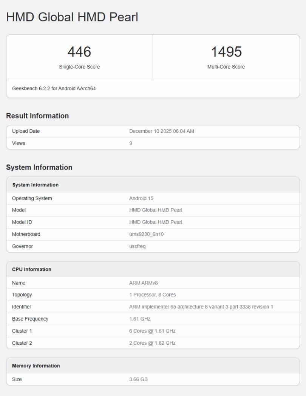306x396 pixels.
Task: Click the Views count value 9
Action: [x=131, y=143]
